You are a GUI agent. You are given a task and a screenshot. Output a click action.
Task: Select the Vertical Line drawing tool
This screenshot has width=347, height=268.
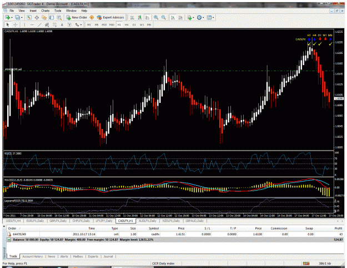[24, 25]
